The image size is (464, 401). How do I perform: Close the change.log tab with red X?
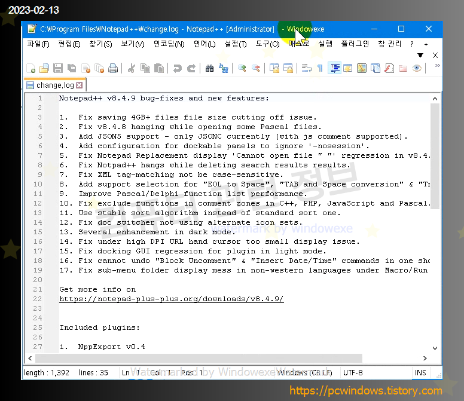tap(80, 85)
